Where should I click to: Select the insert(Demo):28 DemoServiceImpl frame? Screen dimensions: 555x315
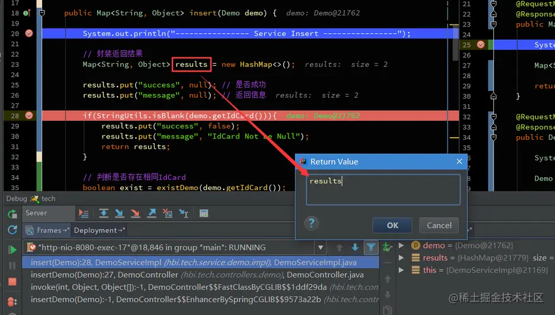(x=201, y=262)
